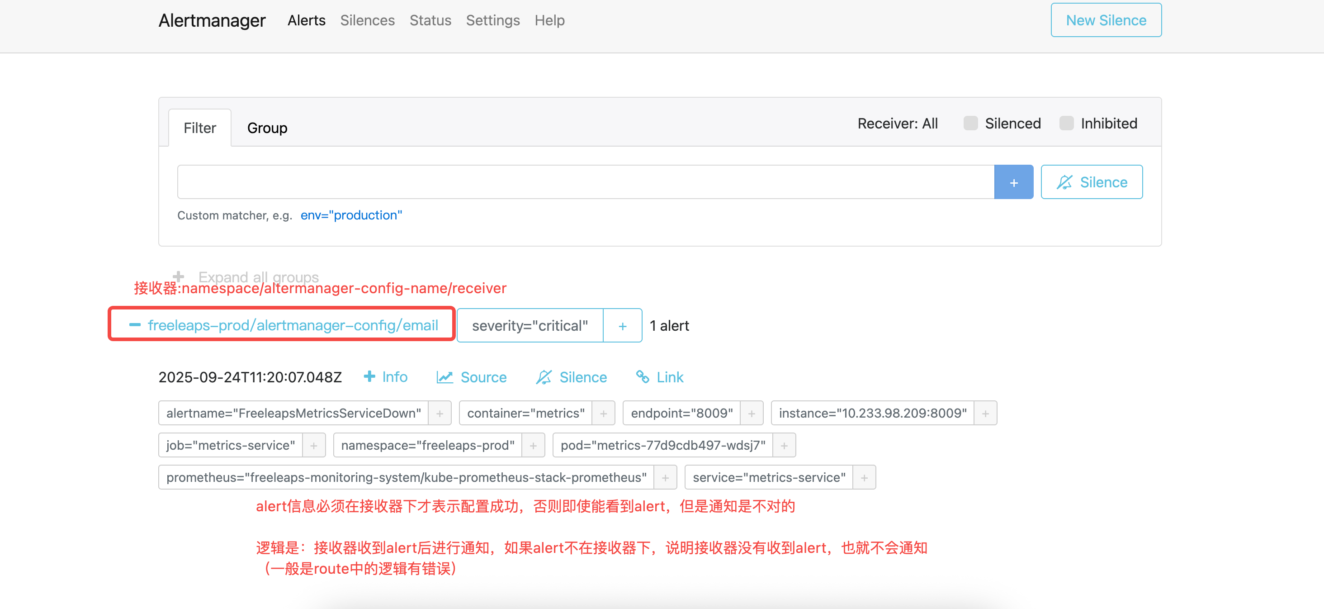Viewport: 1324px width, 609px height.
Task: Add instance label to filter via plus
Action: click(x=985, y=414)
